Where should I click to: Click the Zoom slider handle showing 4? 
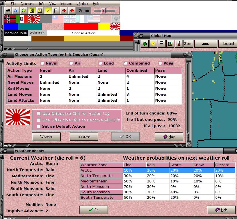tap(103, 11)
